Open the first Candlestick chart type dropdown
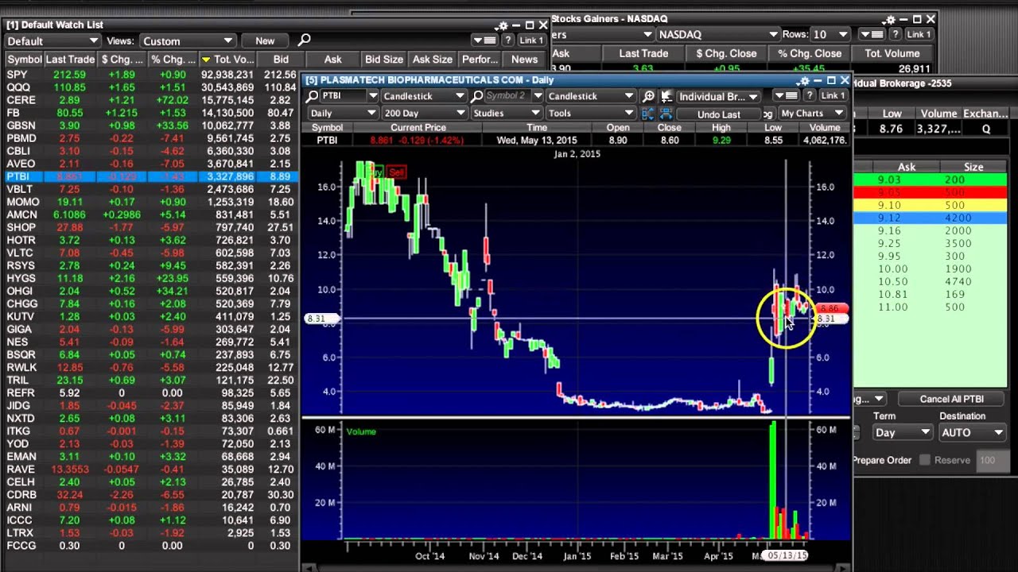 [423, 96]
